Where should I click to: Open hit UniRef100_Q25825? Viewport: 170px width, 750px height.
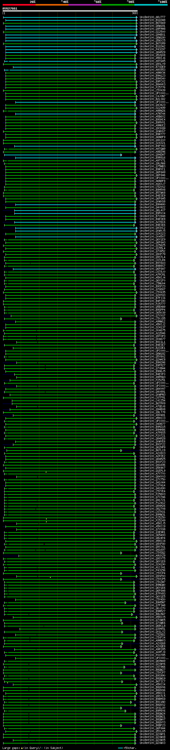[152, 246]
